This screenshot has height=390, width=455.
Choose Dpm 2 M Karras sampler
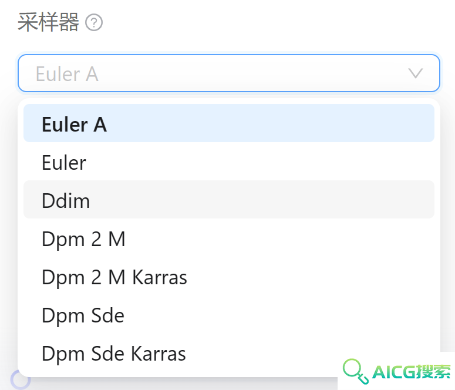pyautogui.click(x=228, y=276)
